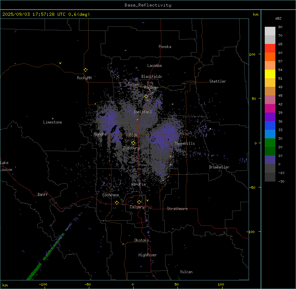Screen dimensions: 296x289
Task: Click the Didsbury label
Action: click(132, 148)
